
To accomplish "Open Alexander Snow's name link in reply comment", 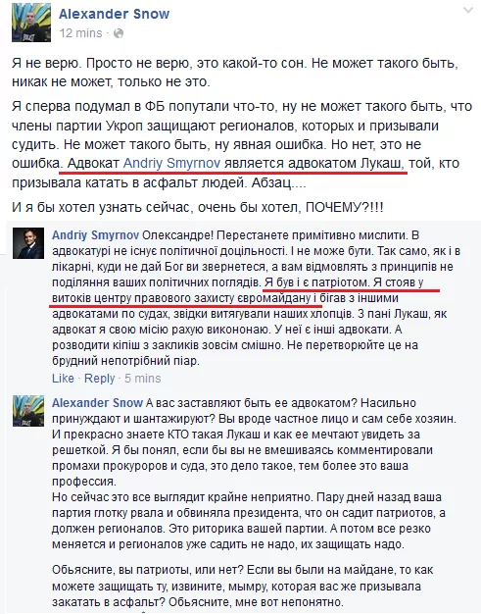I will [97, 403].
